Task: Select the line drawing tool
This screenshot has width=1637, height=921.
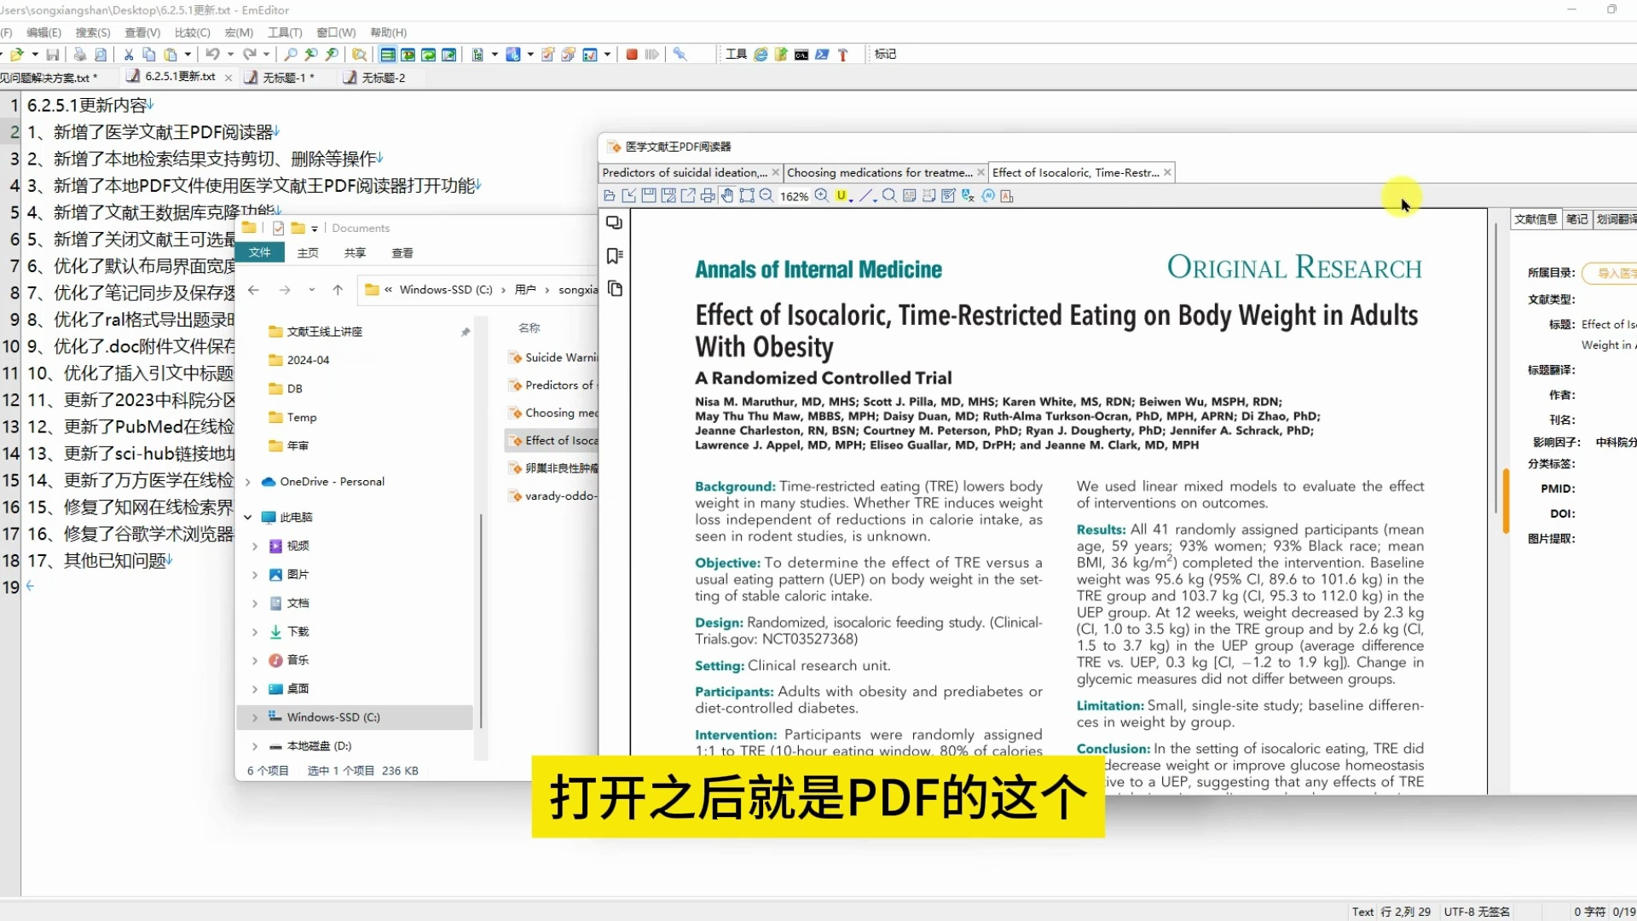Action: click(865, 196)
